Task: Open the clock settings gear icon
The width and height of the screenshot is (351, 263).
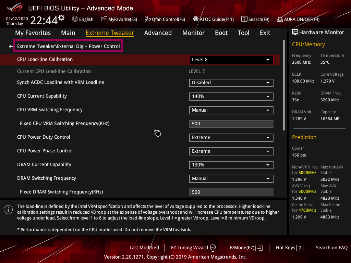Action: 61,18
